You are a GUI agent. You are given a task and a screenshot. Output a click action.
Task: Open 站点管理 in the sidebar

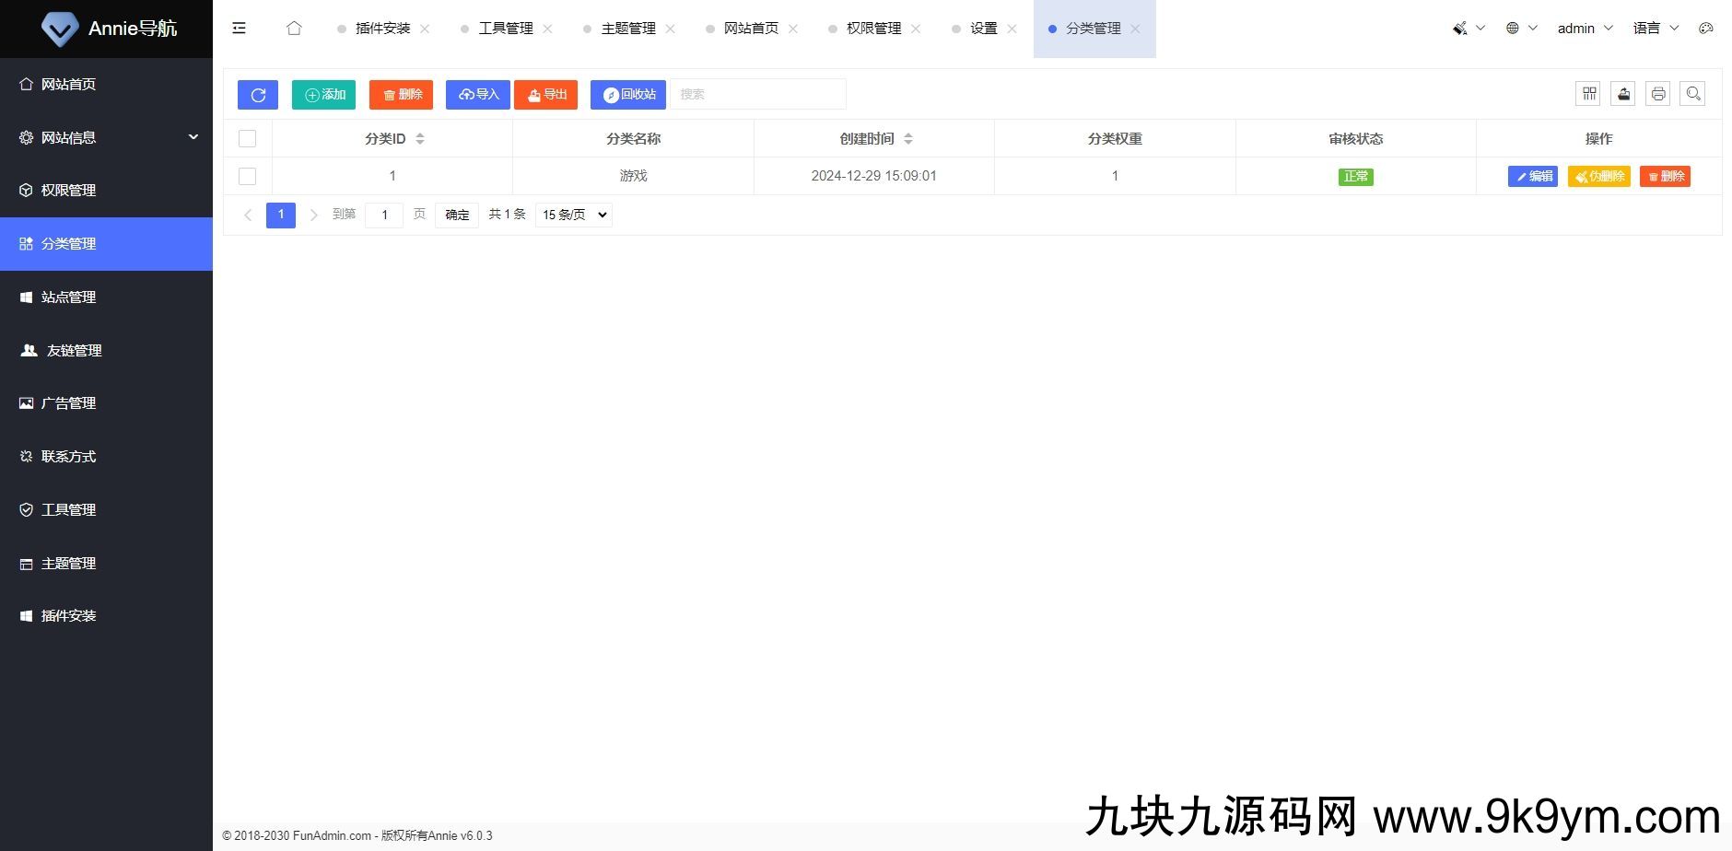pyautogui.click(x=107, y=297)
